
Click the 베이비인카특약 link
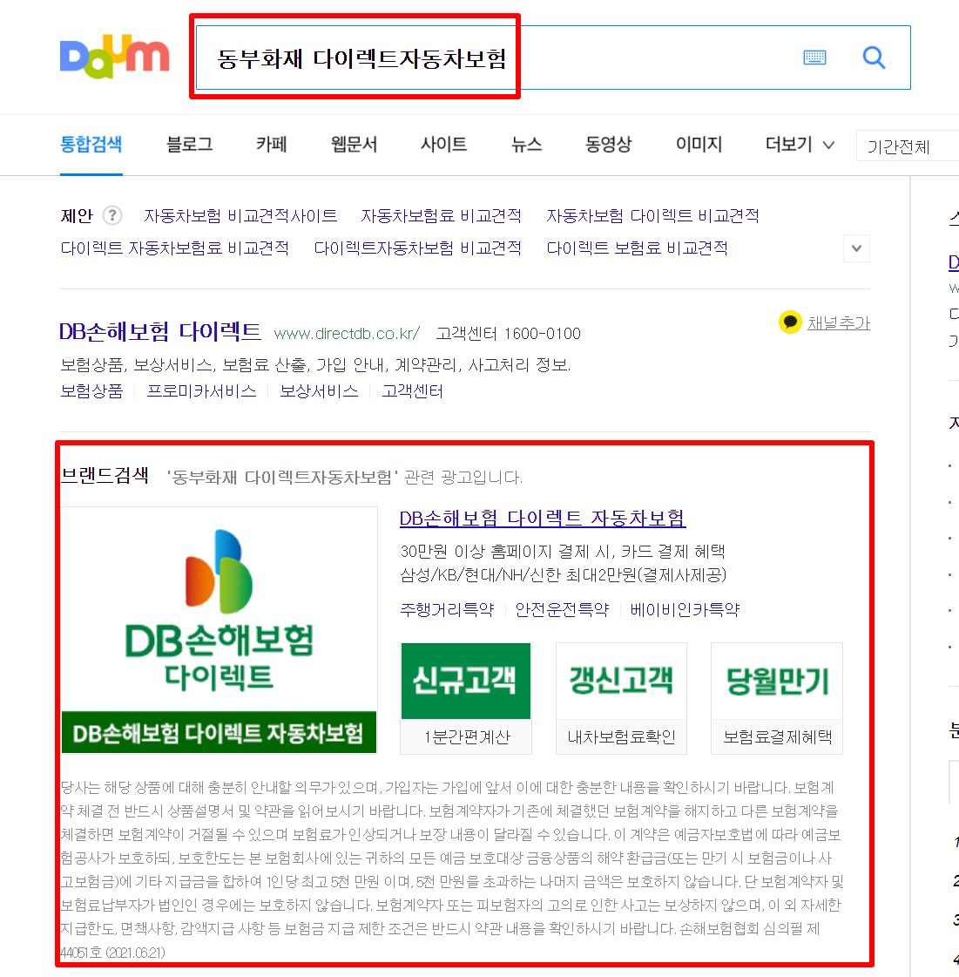click(x=685, y=609)
